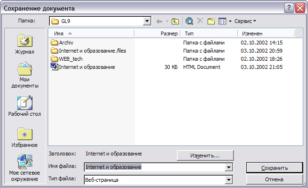The image size is (308, 188).
Task: Click the date 03.10.2002 21:05
Action: [x=262, y=67]
